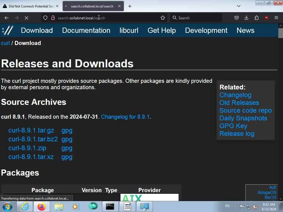This screenshot has width=283, height=212.
Task: Open the Pocket save icon
Action: 237,18
